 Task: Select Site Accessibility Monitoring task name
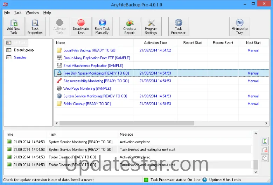point(96,81)
